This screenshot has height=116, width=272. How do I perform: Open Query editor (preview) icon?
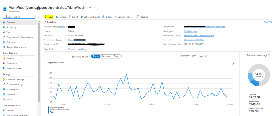pos(4,47)
